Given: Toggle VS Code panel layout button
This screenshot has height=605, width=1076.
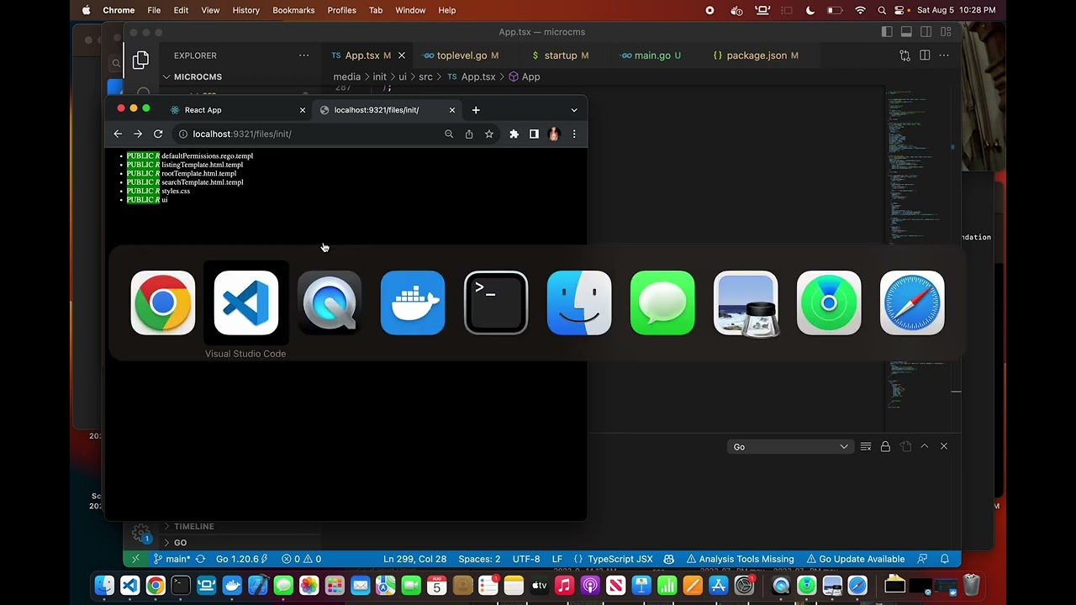Looking at the screenshot, I should 906,32.
